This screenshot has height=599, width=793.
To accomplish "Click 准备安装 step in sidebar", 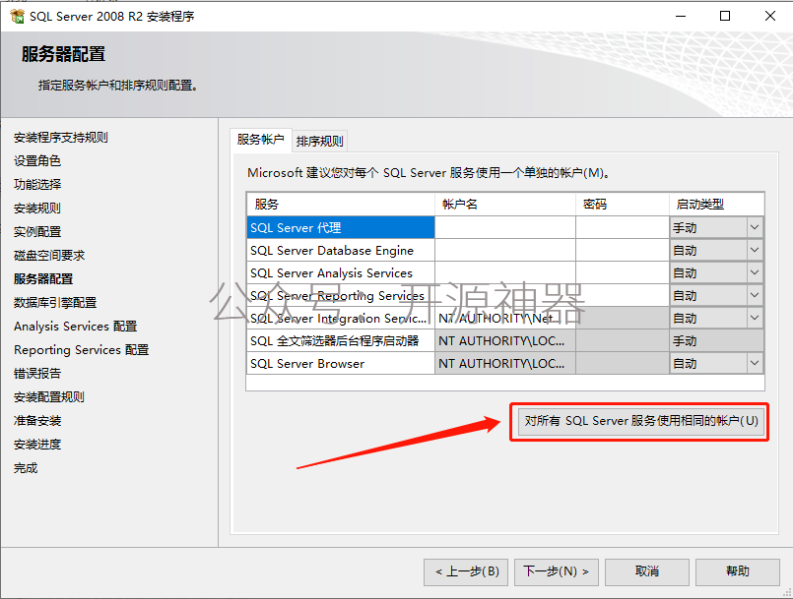I will [x=37, y=421].
